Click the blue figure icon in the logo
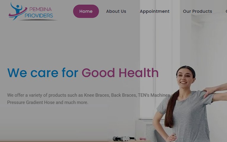Viewport: 227px width, 142px height. click(x=16, y=11)
